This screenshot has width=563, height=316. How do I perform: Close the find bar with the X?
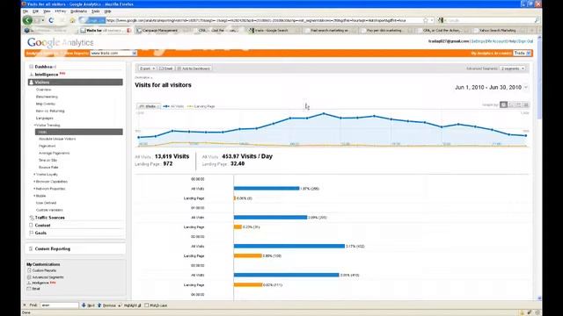click(25, 305)
